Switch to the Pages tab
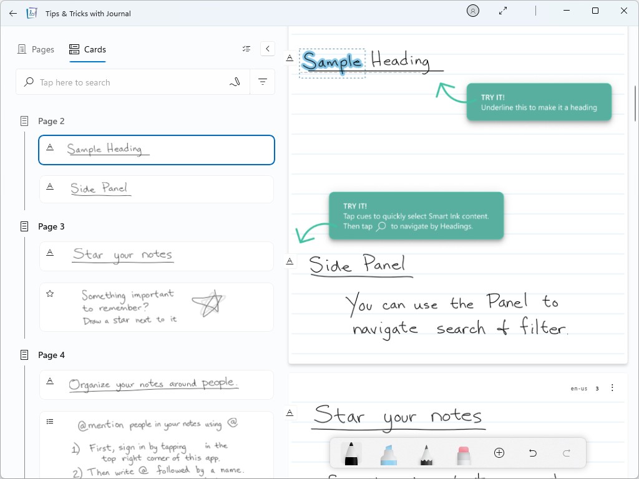 point(36,49)
